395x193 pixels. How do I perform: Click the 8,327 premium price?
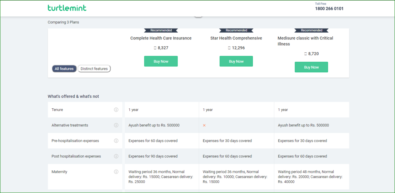pyautogui.click(x=161, y=48)
